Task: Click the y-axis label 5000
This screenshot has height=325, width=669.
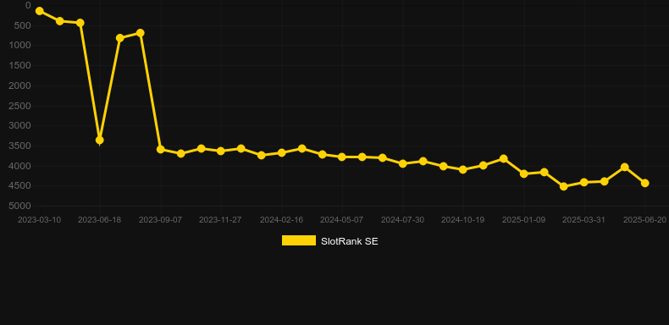Action: [20, 206]
